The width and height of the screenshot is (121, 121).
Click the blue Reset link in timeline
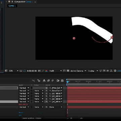click(21, 113)
